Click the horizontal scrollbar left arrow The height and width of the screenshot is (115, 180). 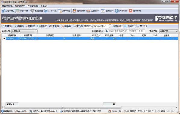click(x=3, y=107)
